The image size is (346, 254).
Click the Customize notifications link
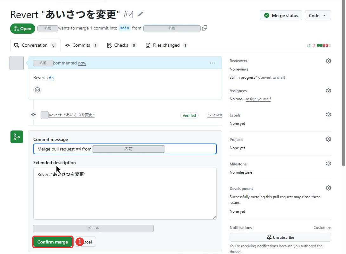click(x=322, y=228)
